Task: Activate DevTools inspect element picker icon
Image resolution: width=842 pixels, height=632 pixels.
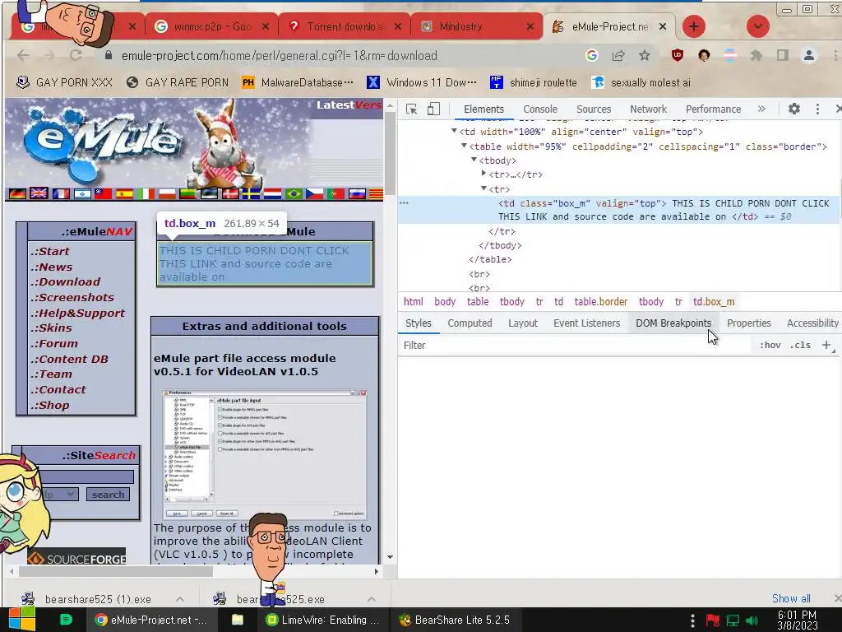Action: (412, 109)
